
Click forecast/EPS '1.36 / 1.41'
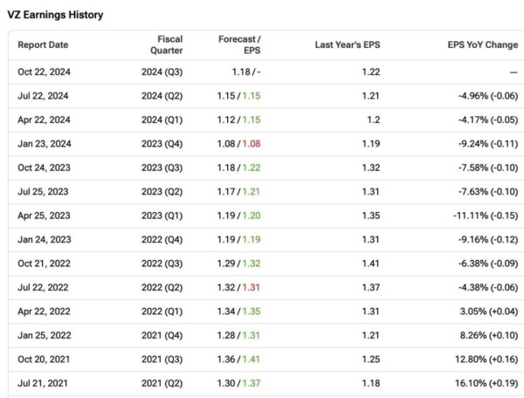tap(238, 360)
